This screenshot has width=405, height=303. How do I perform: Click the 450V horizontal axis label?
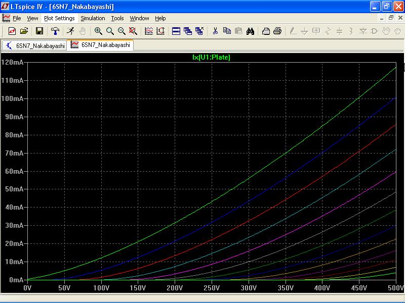(x=359, y=288)
